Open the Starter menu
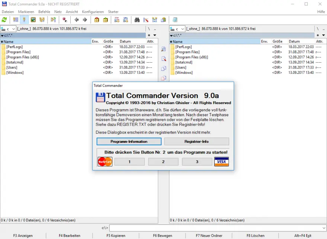 [113, 12]
